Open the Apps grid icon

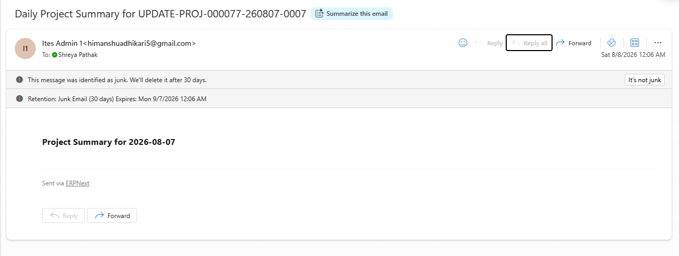tap(635, 43)
